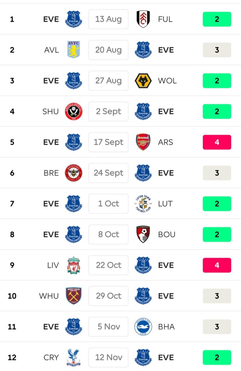Click the AVL team abbreviation text
The width and height of the screenshot is (241, 371).
point(52,50)
